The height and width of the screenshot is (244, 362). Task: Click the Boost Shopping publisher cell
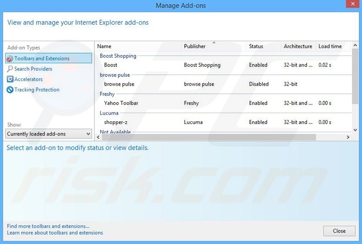(202, 65)
